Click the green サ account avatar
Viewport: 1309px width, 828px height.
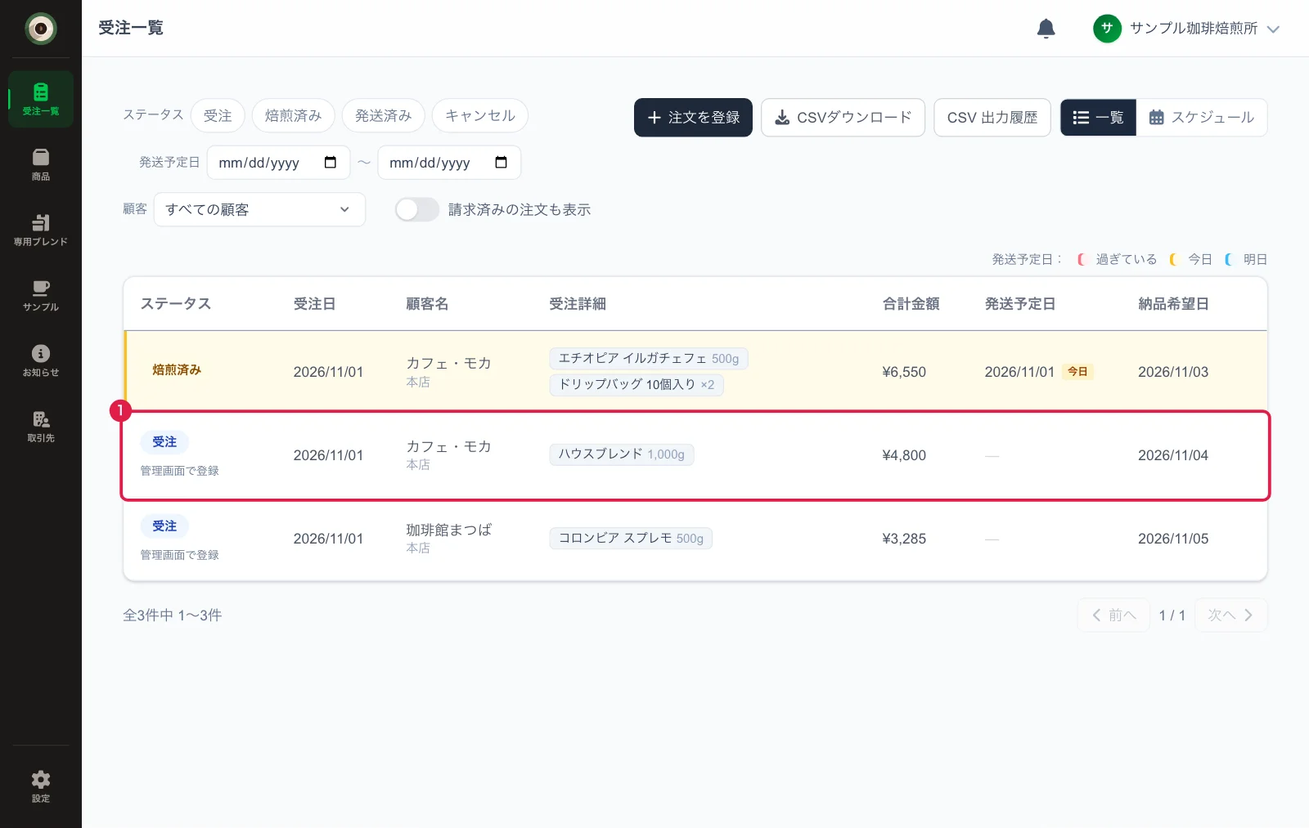click(1107, 29)
